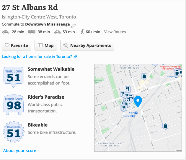The image size is (186, 160).
Task: Click the walking person commute icon
Action: click(82, 32)
